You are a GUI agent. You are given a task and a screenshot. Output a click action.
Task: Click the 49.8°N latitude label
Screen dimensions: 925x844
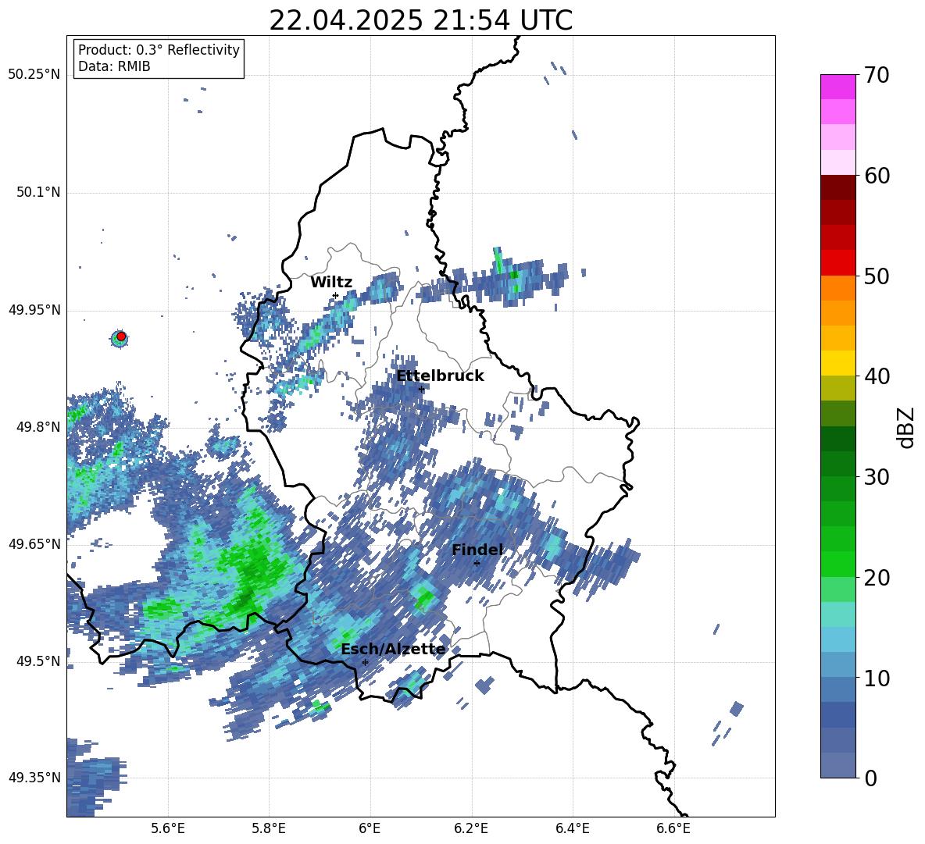point(38,427)
